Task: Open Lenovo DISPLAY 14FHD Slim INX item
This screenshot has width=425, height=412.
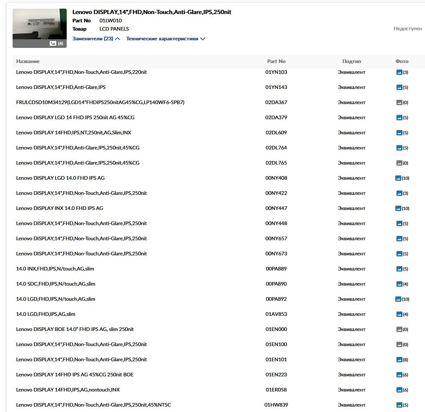Action: coord(74,133)
